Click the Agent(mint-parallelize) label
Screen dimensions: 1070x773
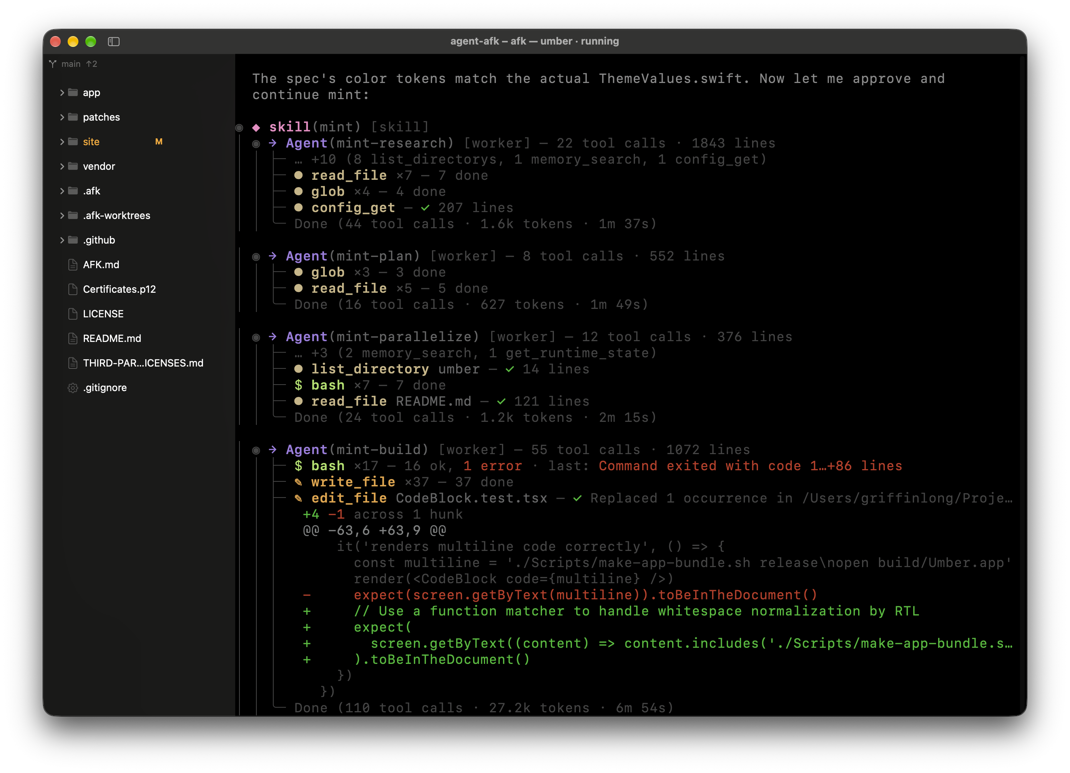(383, 337)
